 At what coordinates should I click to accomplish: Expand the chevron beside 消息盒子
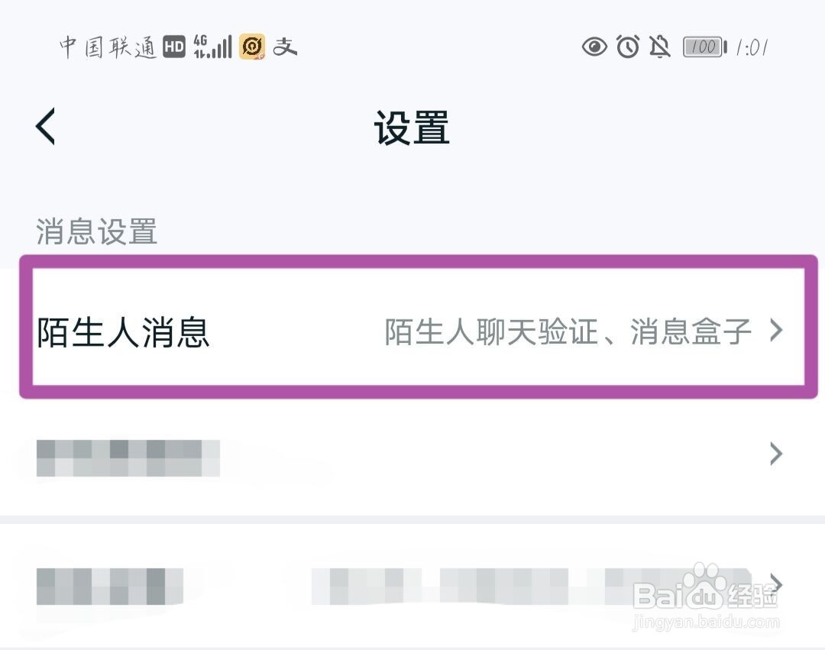coord(777,331)
